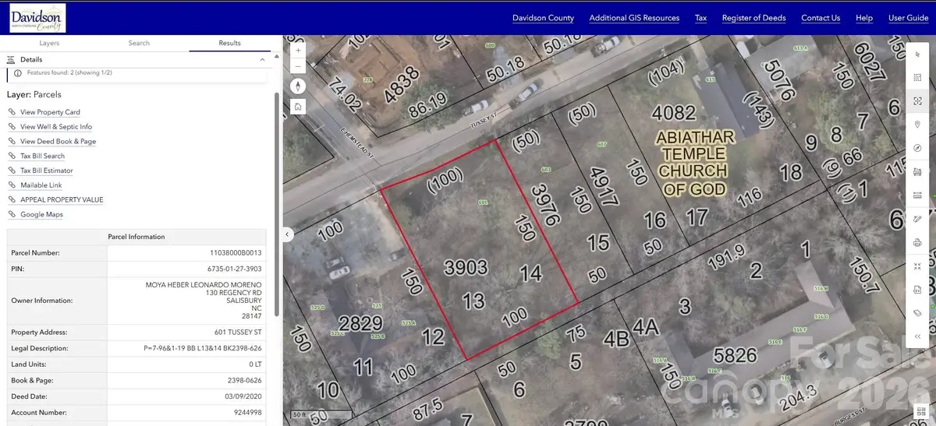Click the Account Number value 9244998

tap(247, 412)
